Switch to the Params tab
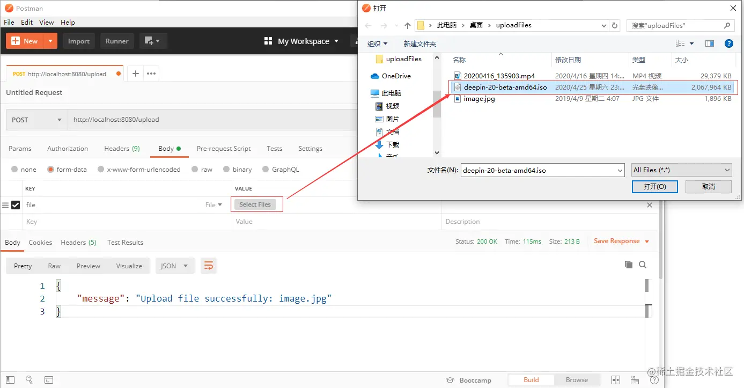744x388 pixels. click(20, 149)
